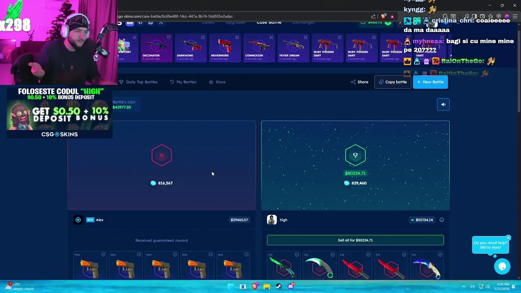Click bot Alex's target avatar icon
Screen dimensions: 521x293
point(78,220)
